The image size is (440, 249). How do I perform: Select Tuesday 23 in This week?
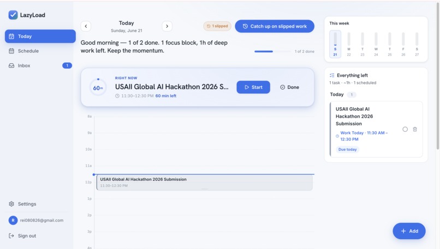point(362,44)
